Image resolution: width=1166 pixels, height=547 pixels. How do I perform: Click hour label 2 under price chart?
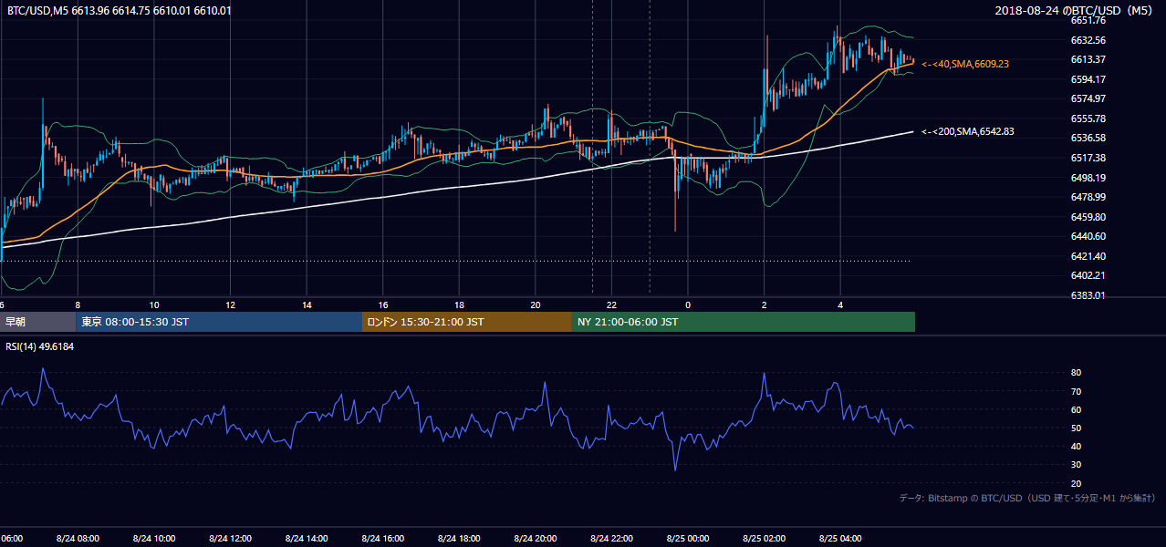(765, 305)
